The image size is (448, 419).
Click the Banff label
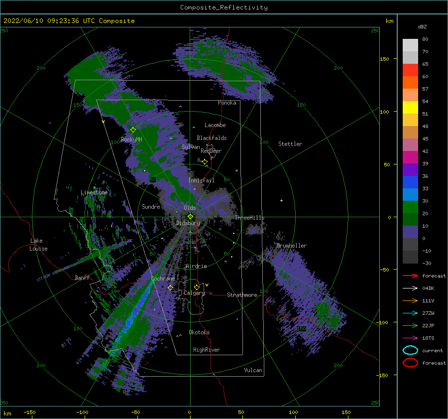[82, 278]
